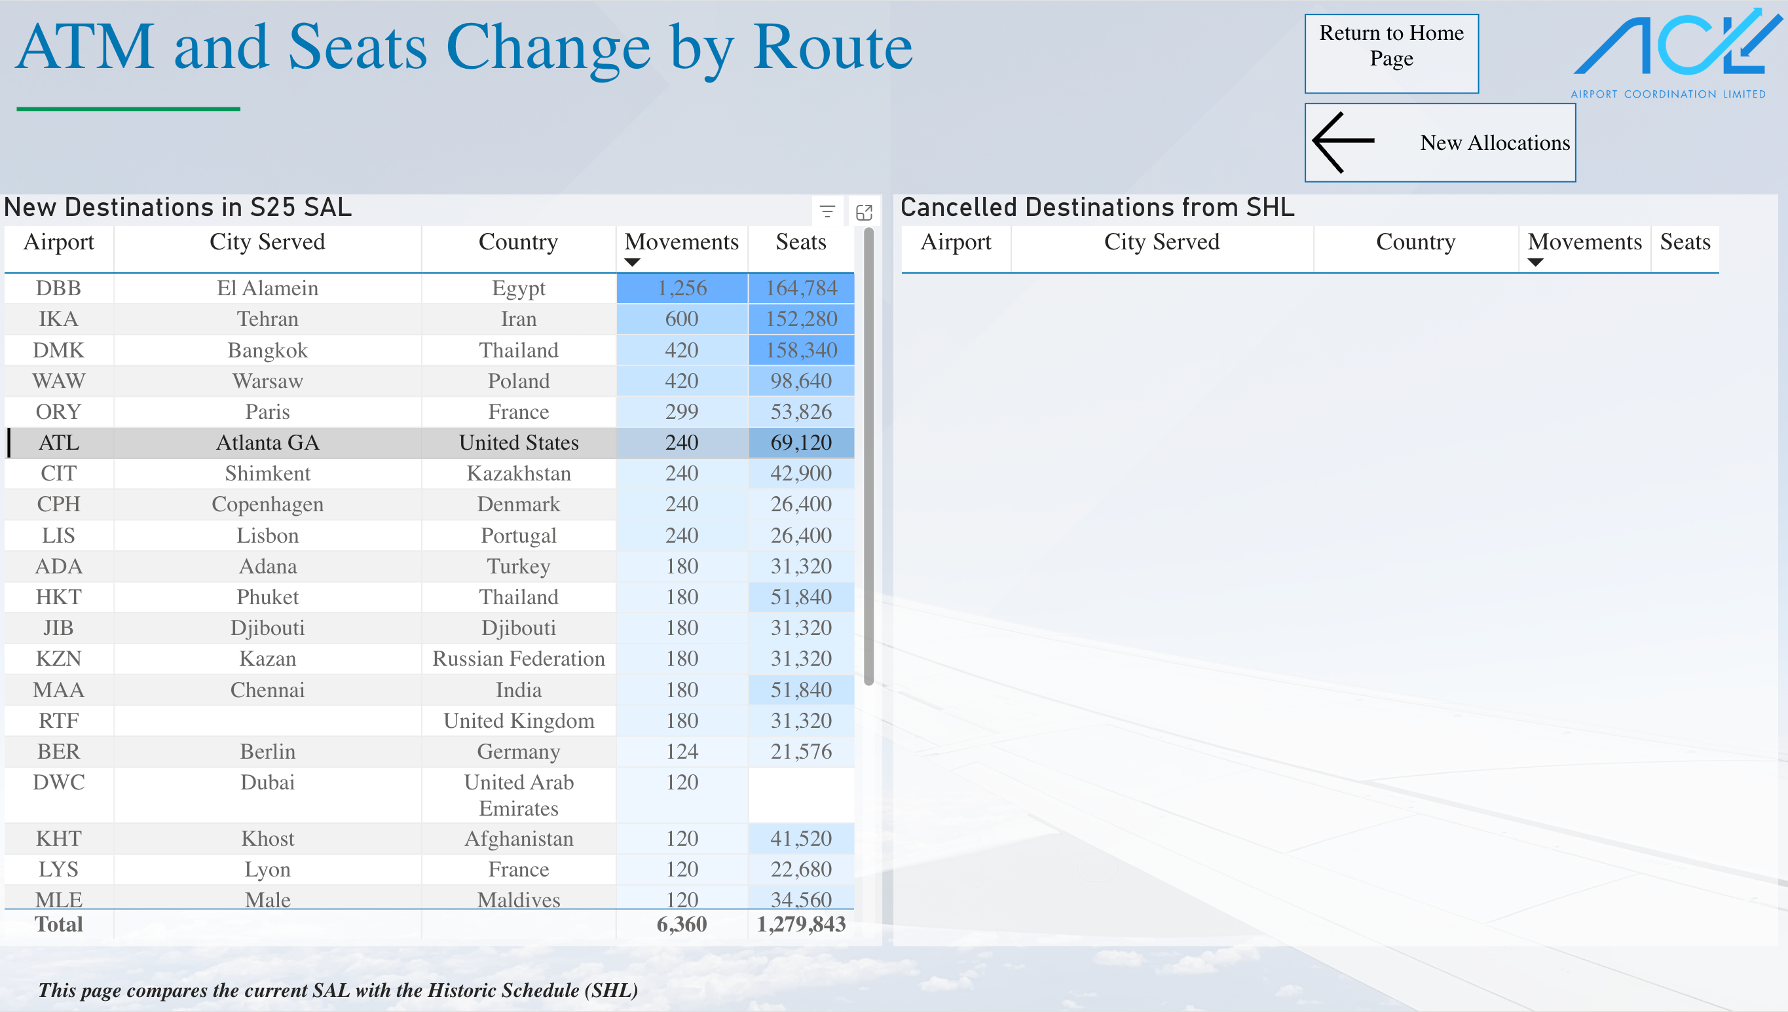Image resolution: width=1788 pixels, height=1012 pixels.
Task: Click the New Destinations table vertical scrollbar
Action: pyautogui.click(x=868, y=457)
